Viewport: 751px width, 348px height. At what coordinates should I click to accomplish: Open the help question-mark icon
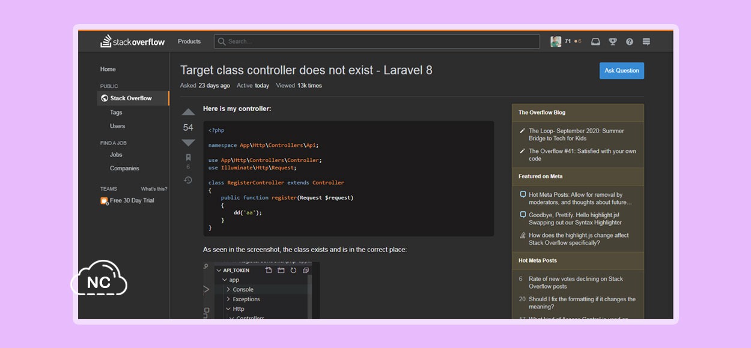pyautogui.click(x=630, y=41)
